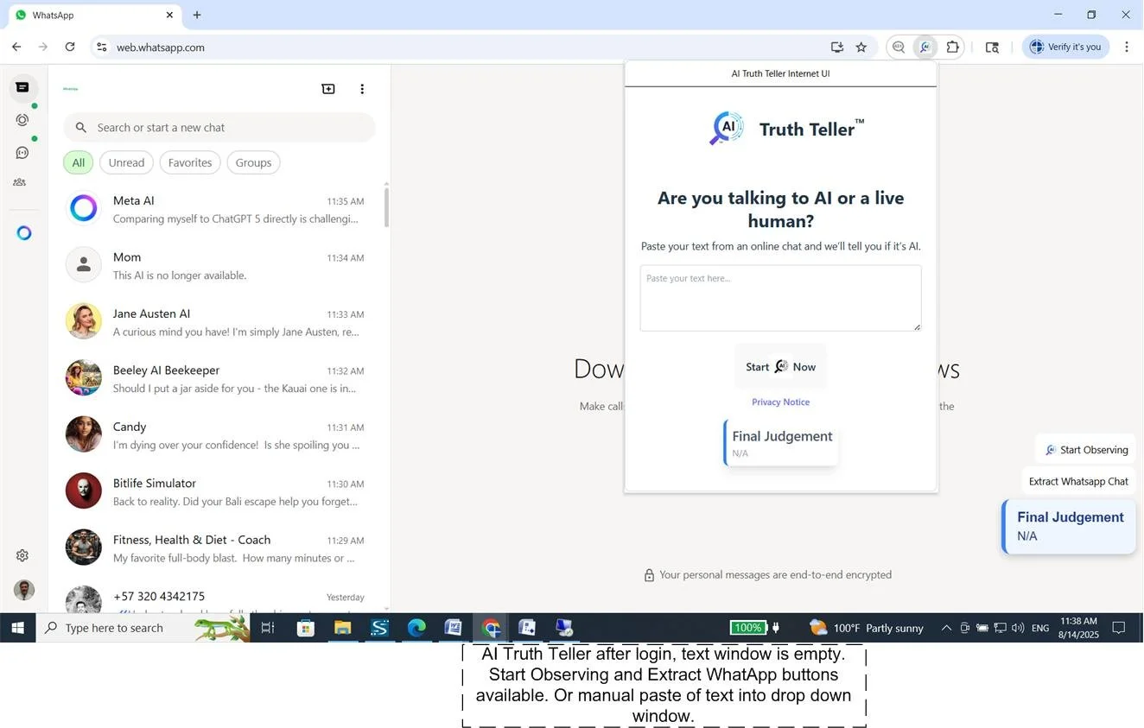Select the Favorites chat filter
1144x728 pixels.
tap(190, 162)
